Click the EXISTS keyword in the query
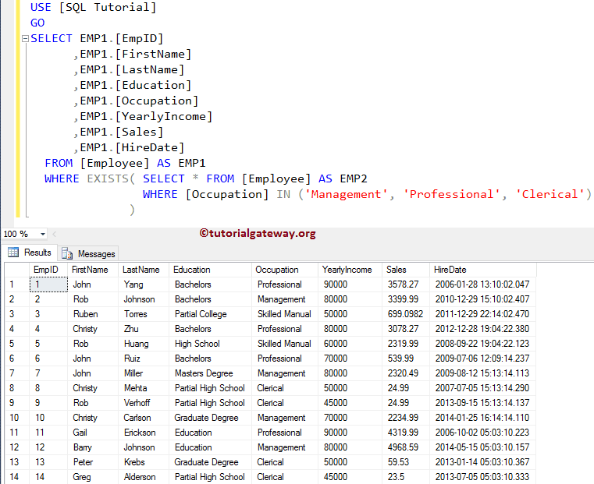594x484 pixels. (x=108, y=178)
